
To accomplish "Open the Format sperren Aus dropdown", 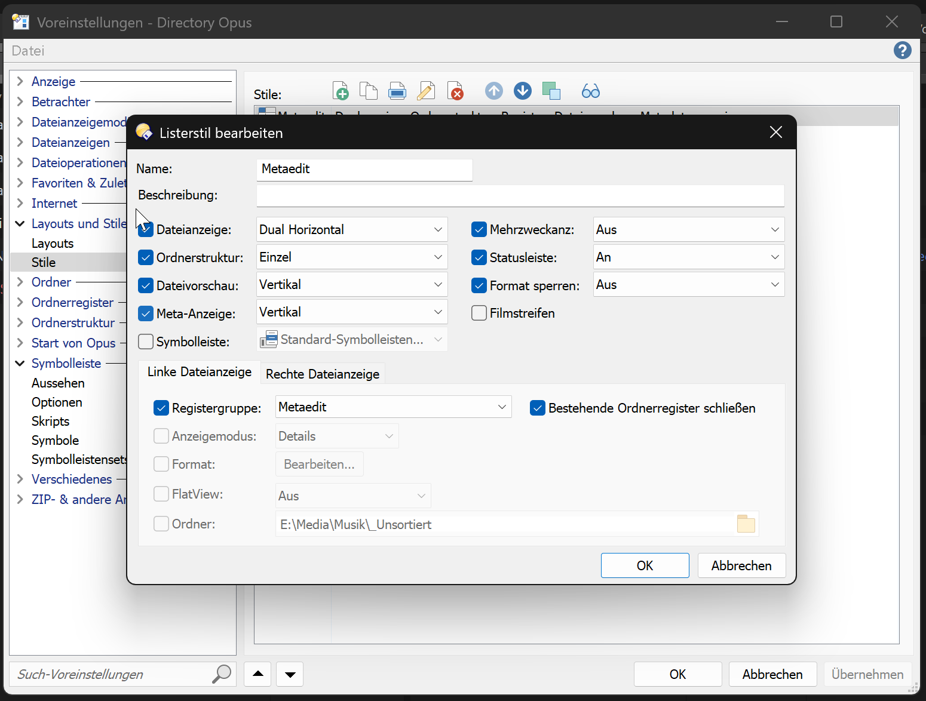I will (689, 284).
